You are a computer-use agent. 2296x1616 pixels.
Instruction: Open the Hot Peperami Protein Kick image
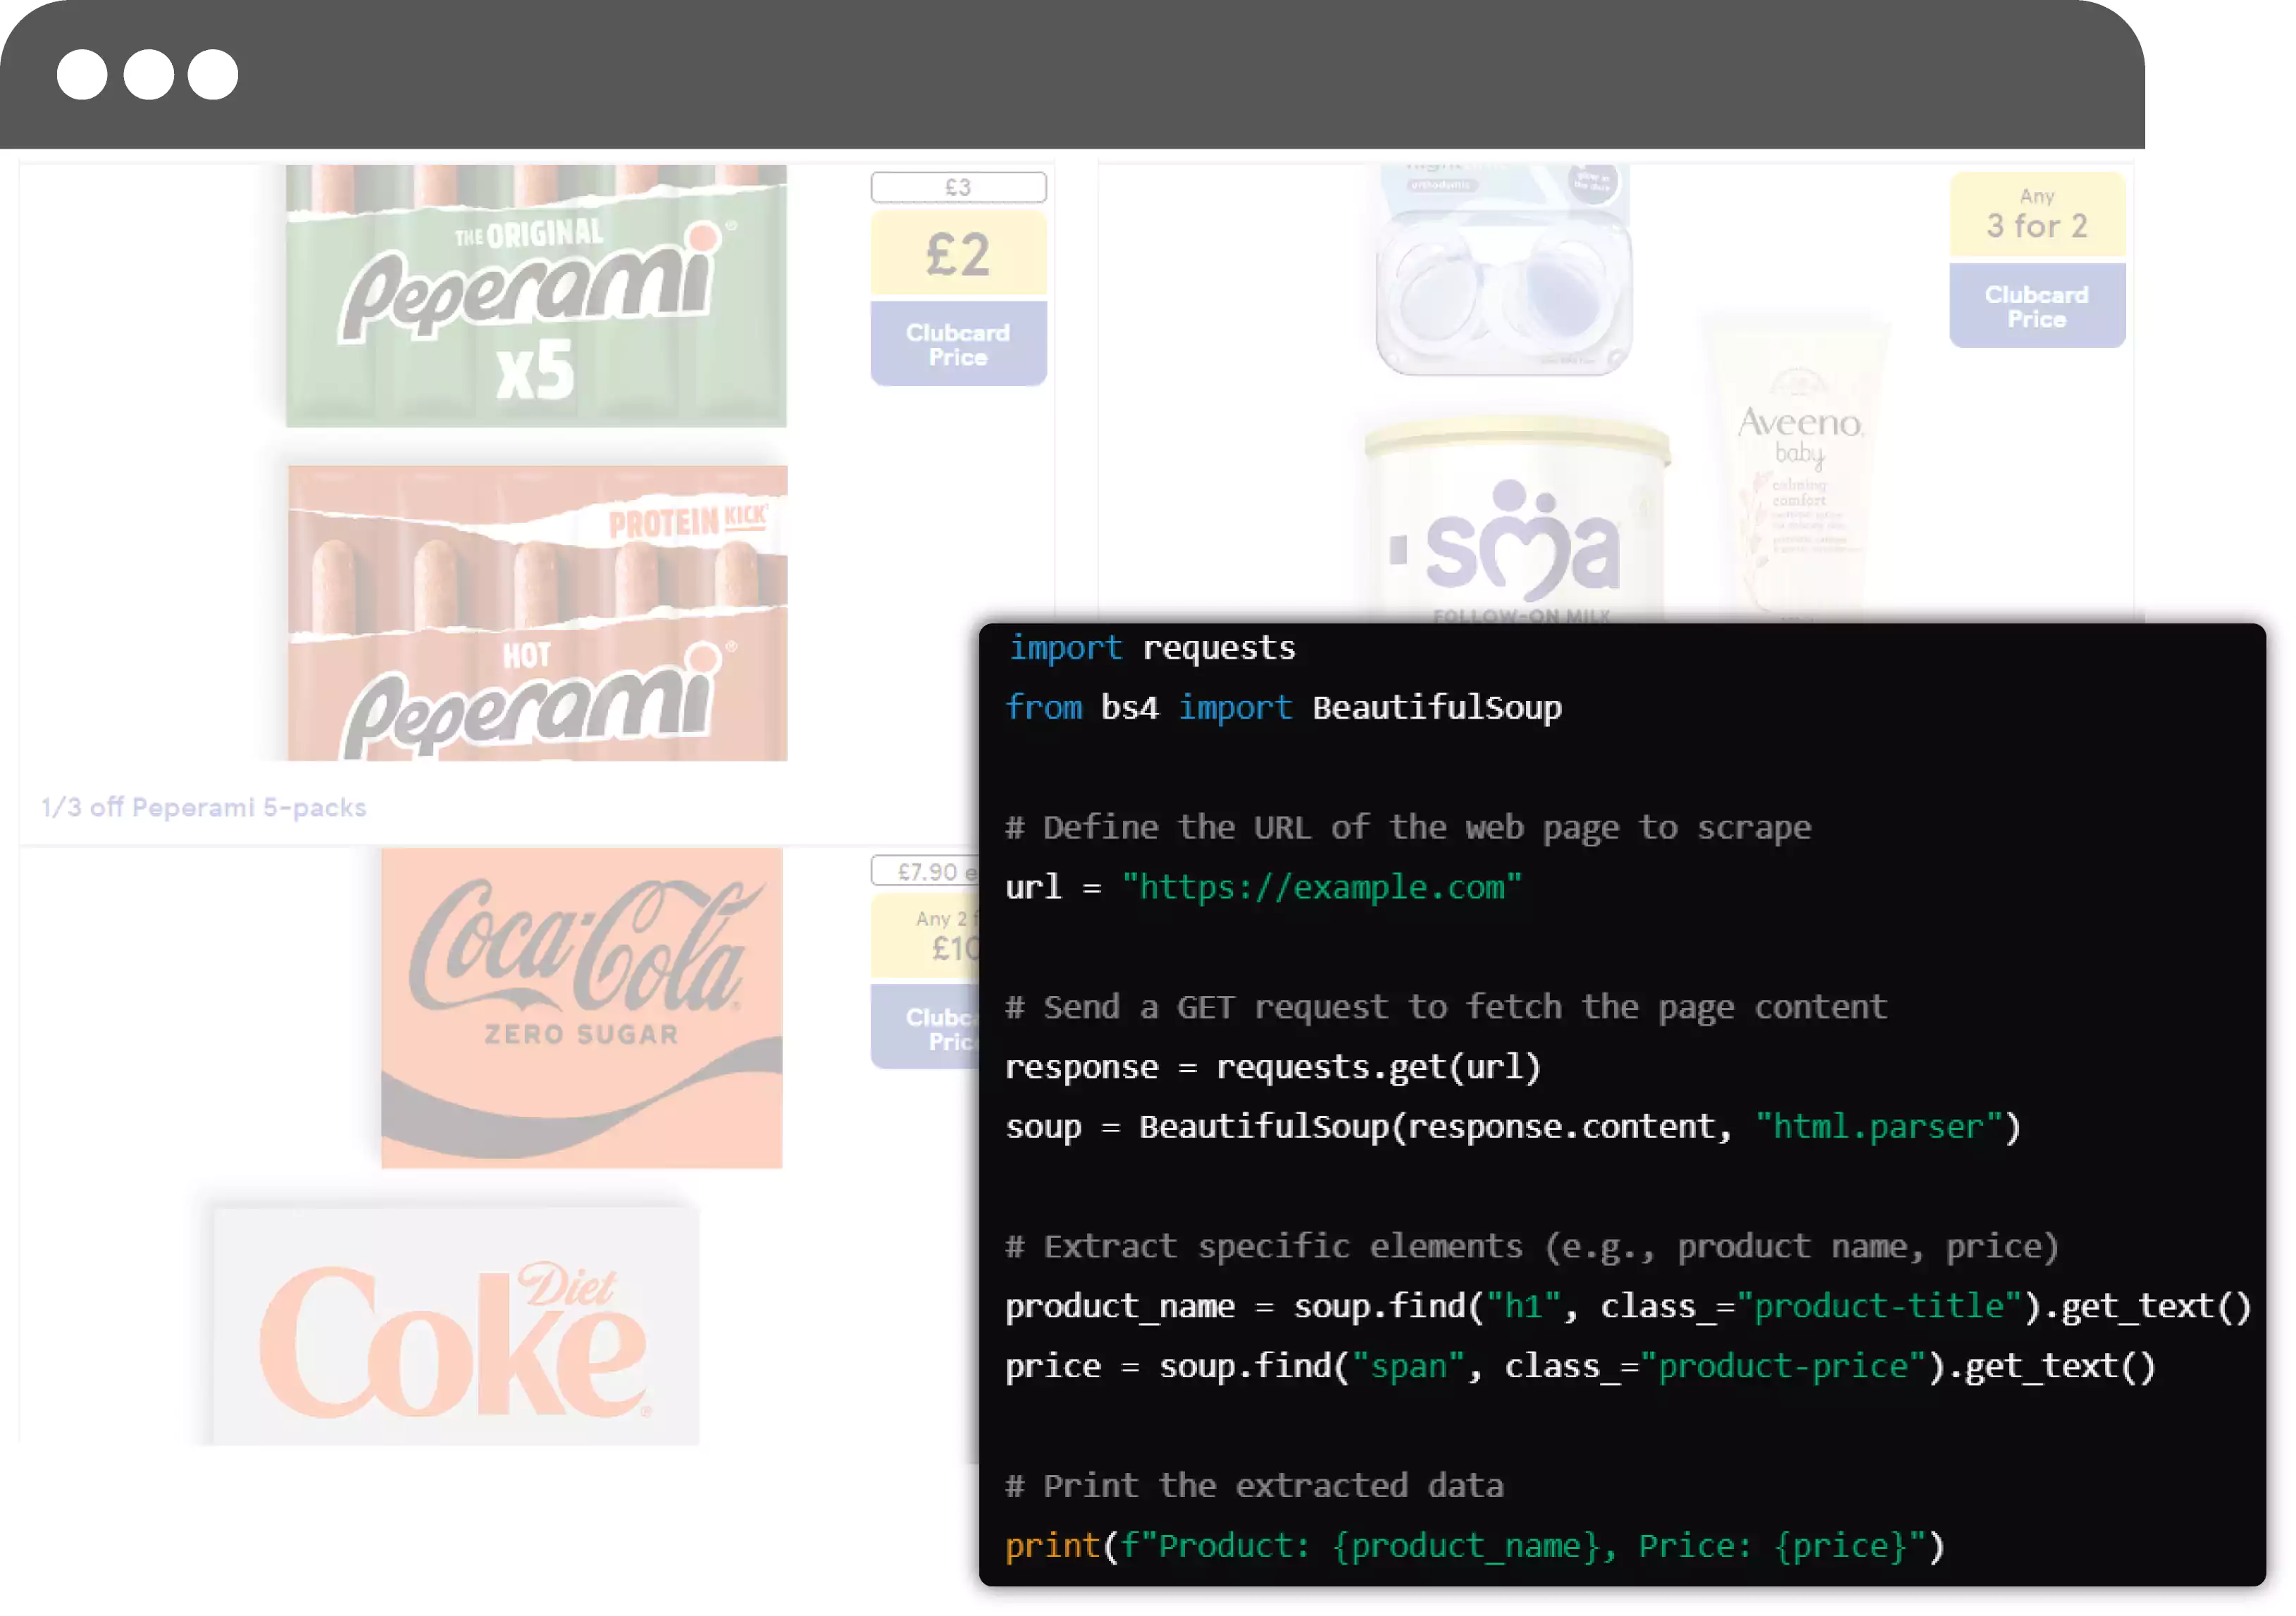pos(537,613)
